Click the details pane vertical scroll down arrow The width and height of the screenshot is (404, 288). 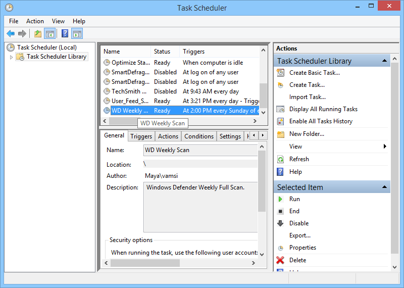[x=262, y=255]
